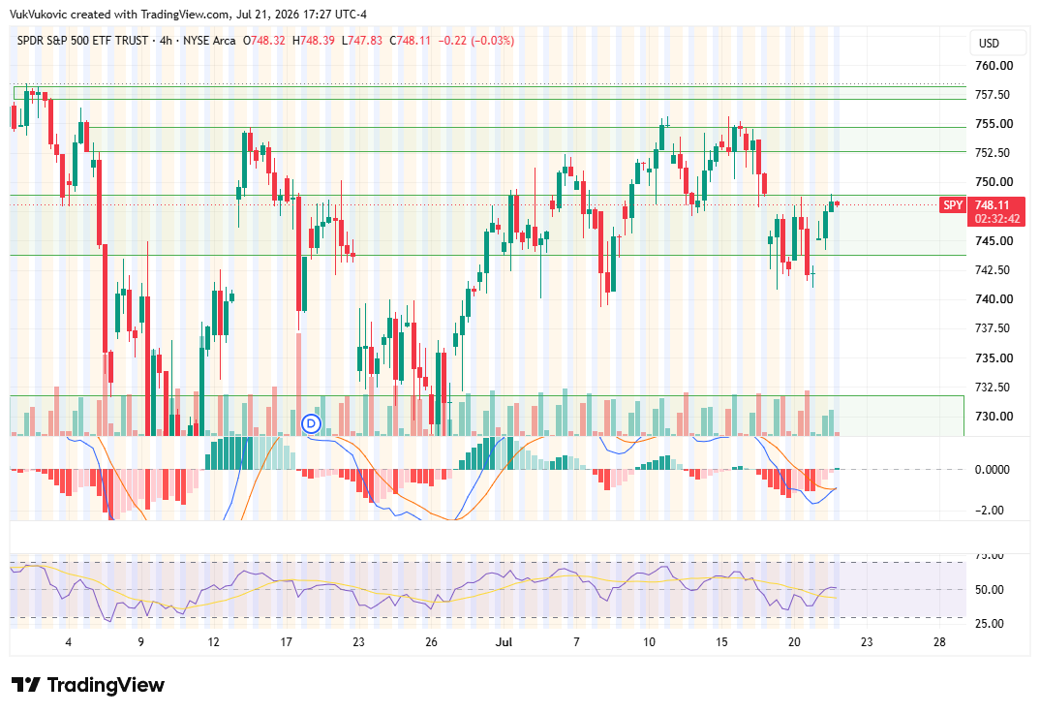Click the 737.50 price axis label
Viewport: 1040px width, 714px height.
click(993, 328)
